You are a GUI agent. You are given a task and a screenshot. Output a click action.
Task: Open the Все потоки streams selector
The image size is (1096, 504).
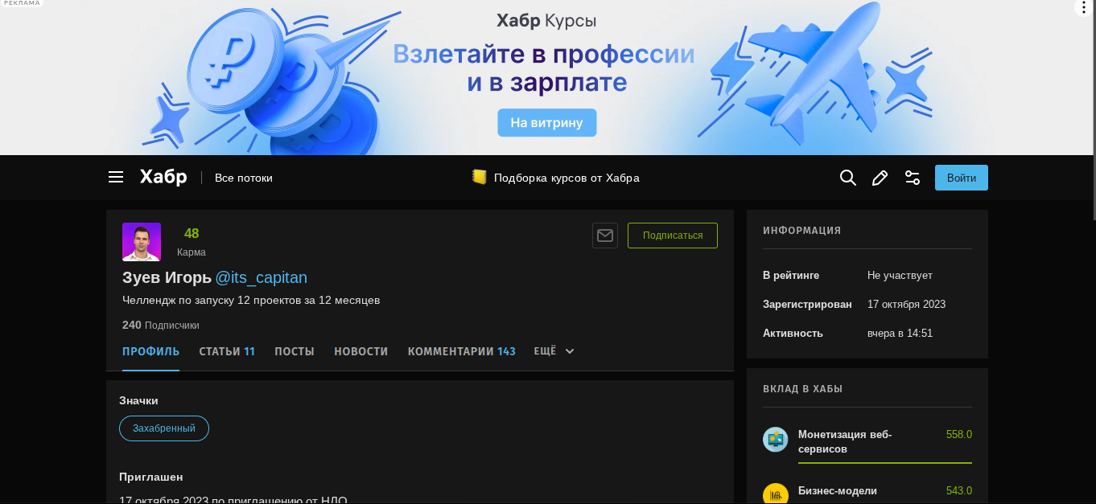[x=244, y=178]
